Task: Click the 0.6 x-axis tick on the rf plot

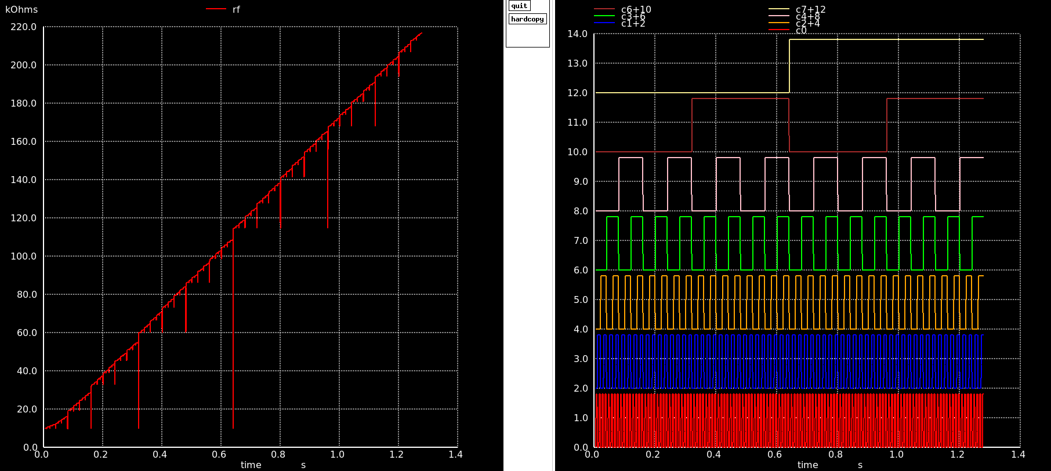Action: tap(219, 454)
